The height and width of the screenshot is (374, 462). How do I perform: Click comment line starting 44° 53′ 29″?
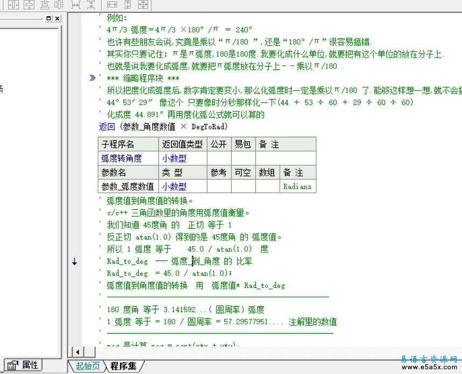260,102
